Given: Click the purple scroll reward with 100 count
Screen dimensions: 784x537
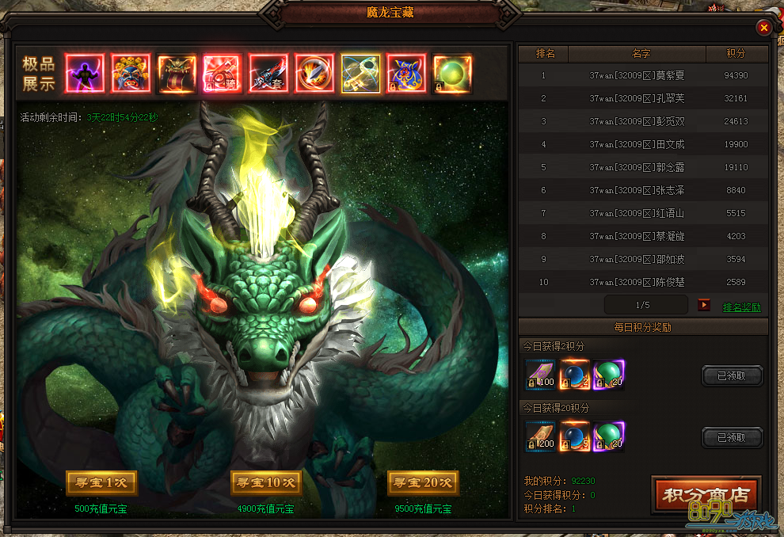Looking at the screenshot, I should pyautogui.click(x=541, y=375).
